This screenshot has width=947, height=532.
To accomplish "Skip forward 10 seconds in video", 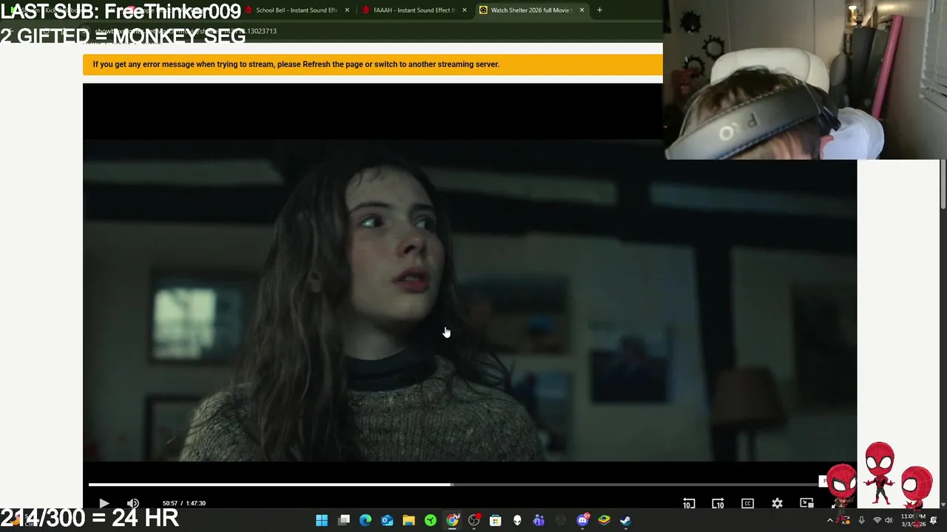I will click(718, 503).
